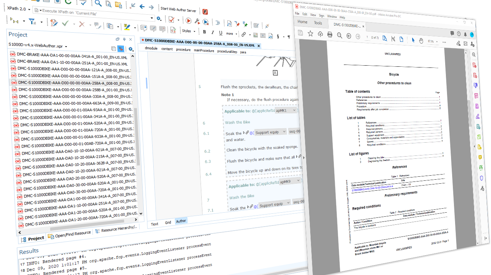This screenshot has height=275, width=491.
Task: Open the Styles dropdown in the editor toolbar
Action: click(188, 31)
